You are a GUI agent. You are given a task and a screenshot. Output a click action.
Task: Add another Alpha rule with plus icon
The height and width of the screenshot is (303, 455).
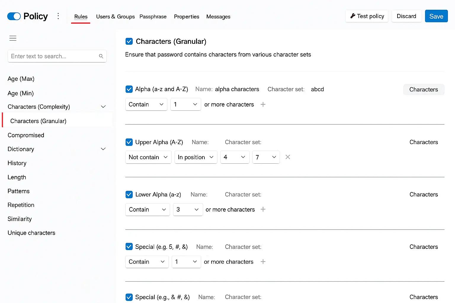point(263,104)
